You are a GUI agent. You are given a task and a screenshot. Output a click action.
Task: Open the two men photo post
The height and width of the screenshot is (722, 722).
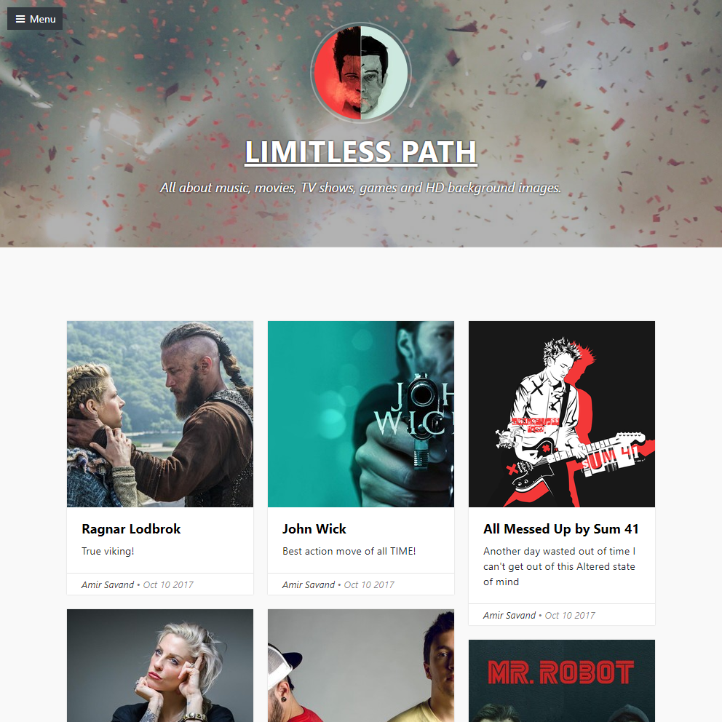pyautogui.click(x=360, y=665)
